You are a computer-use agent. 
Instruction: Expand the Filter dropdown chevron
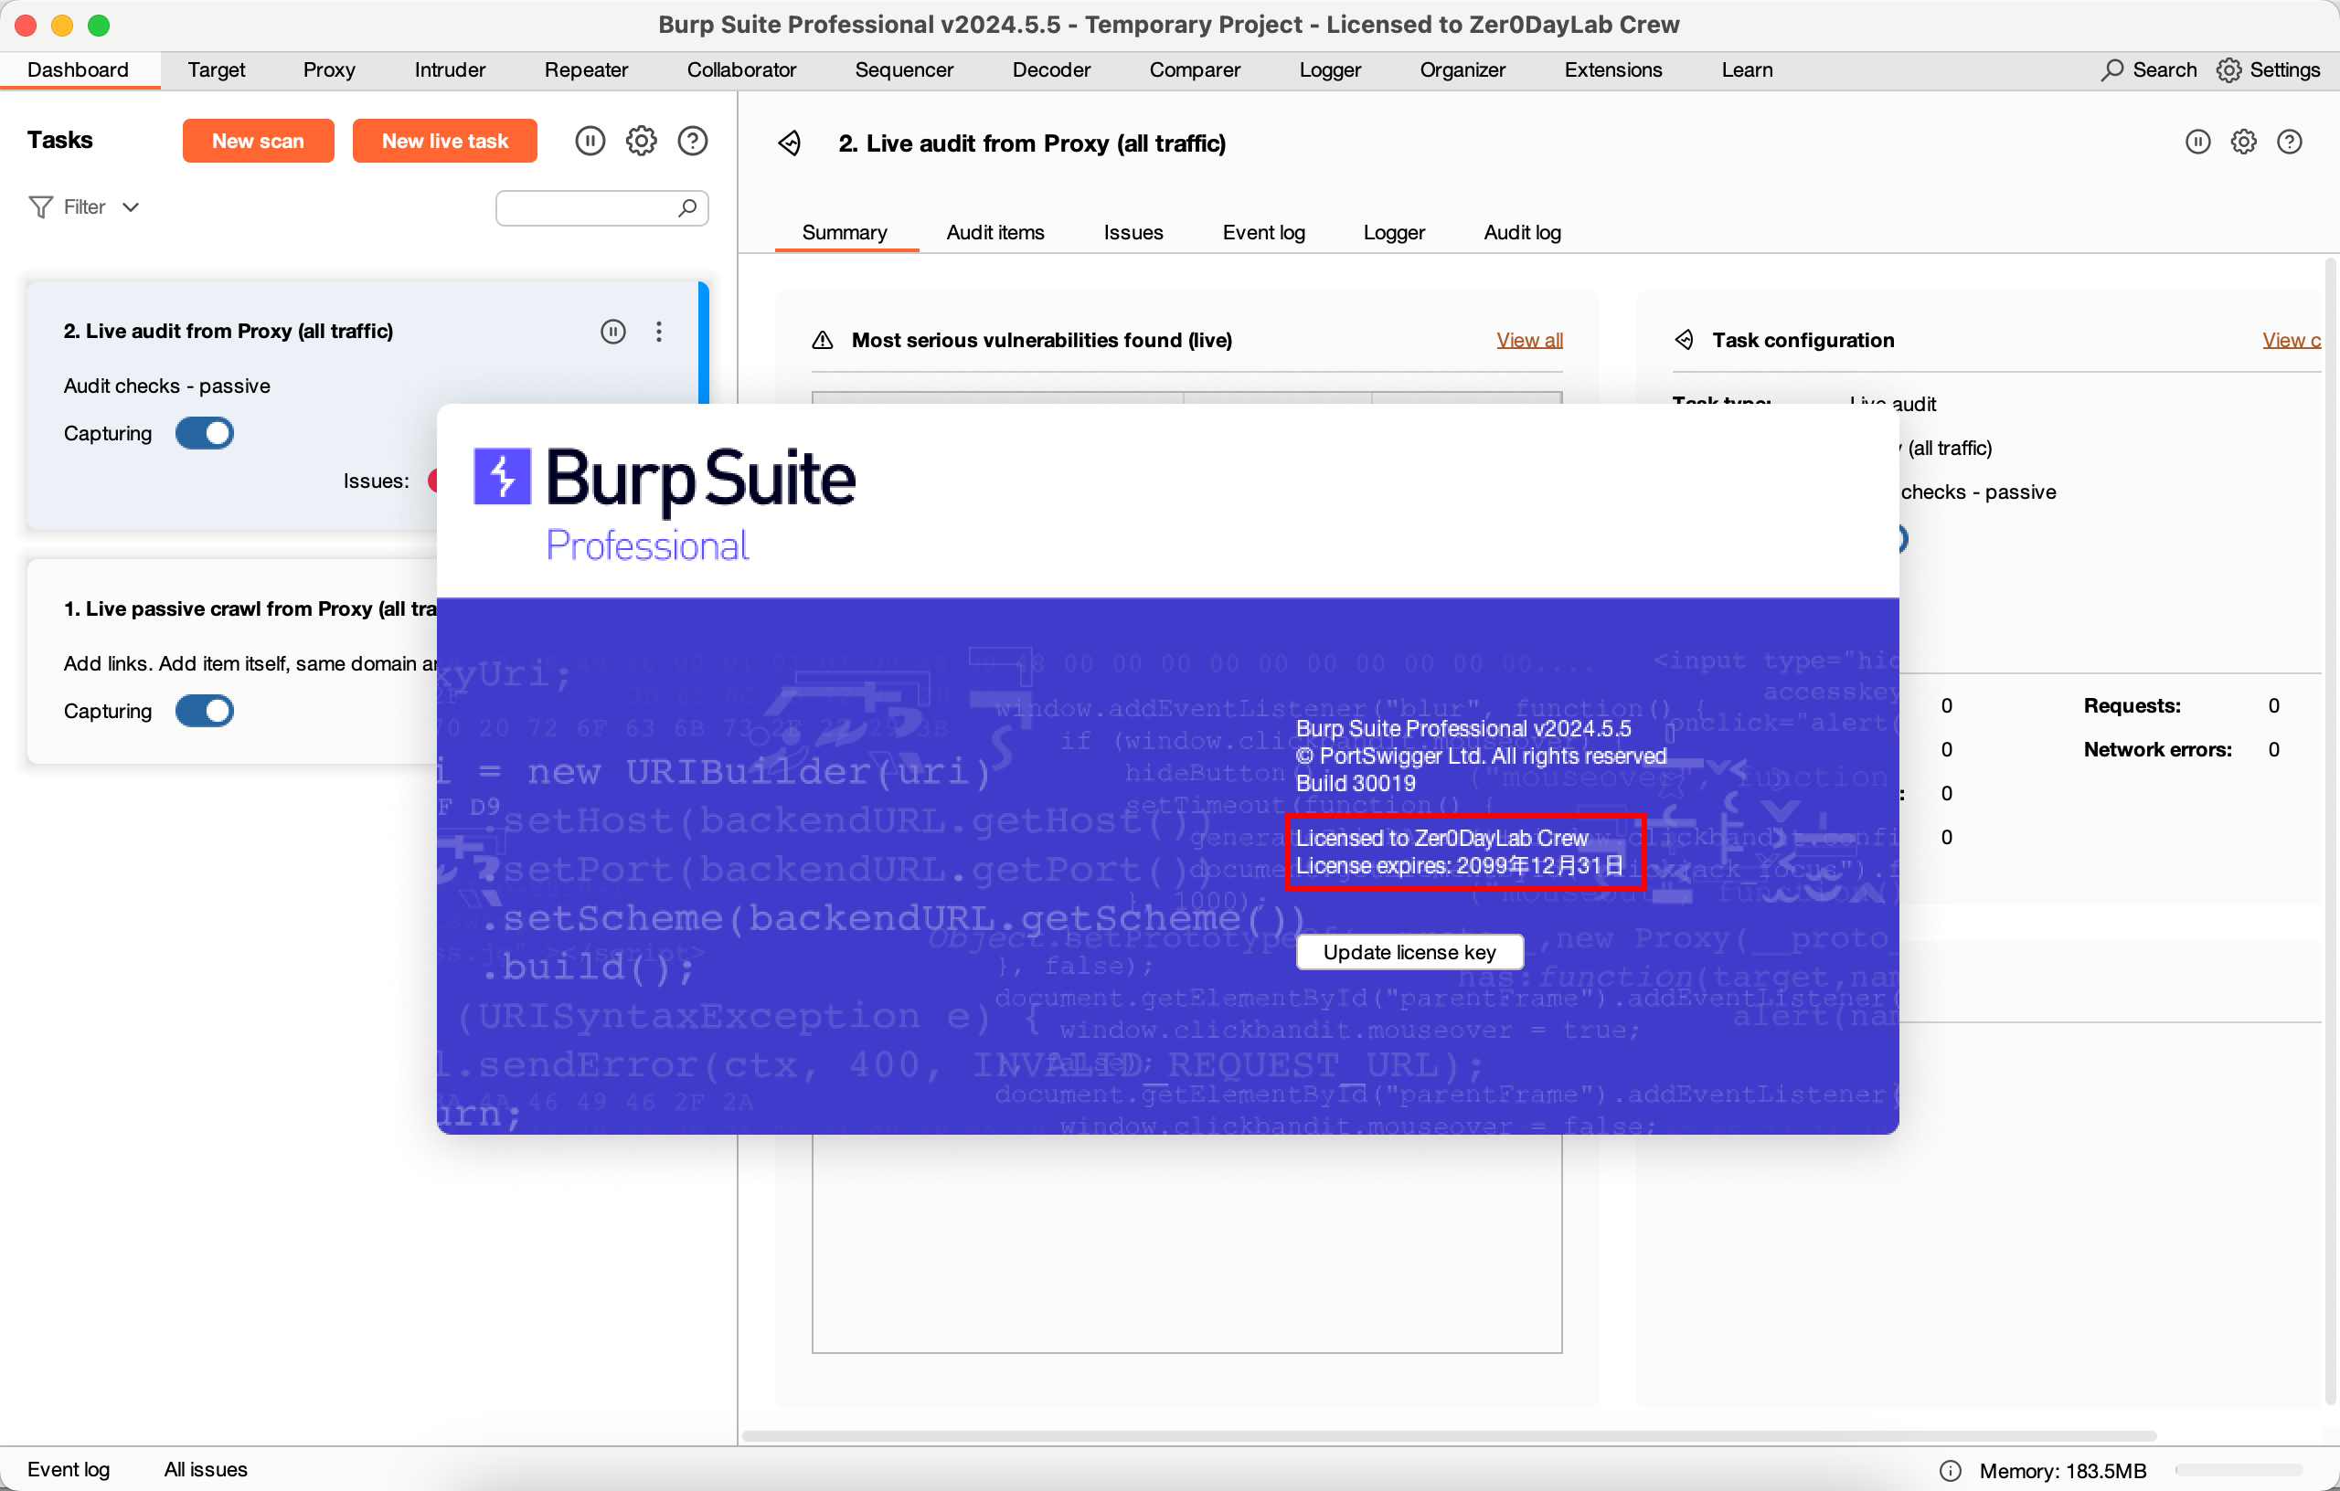coord(130,206)
